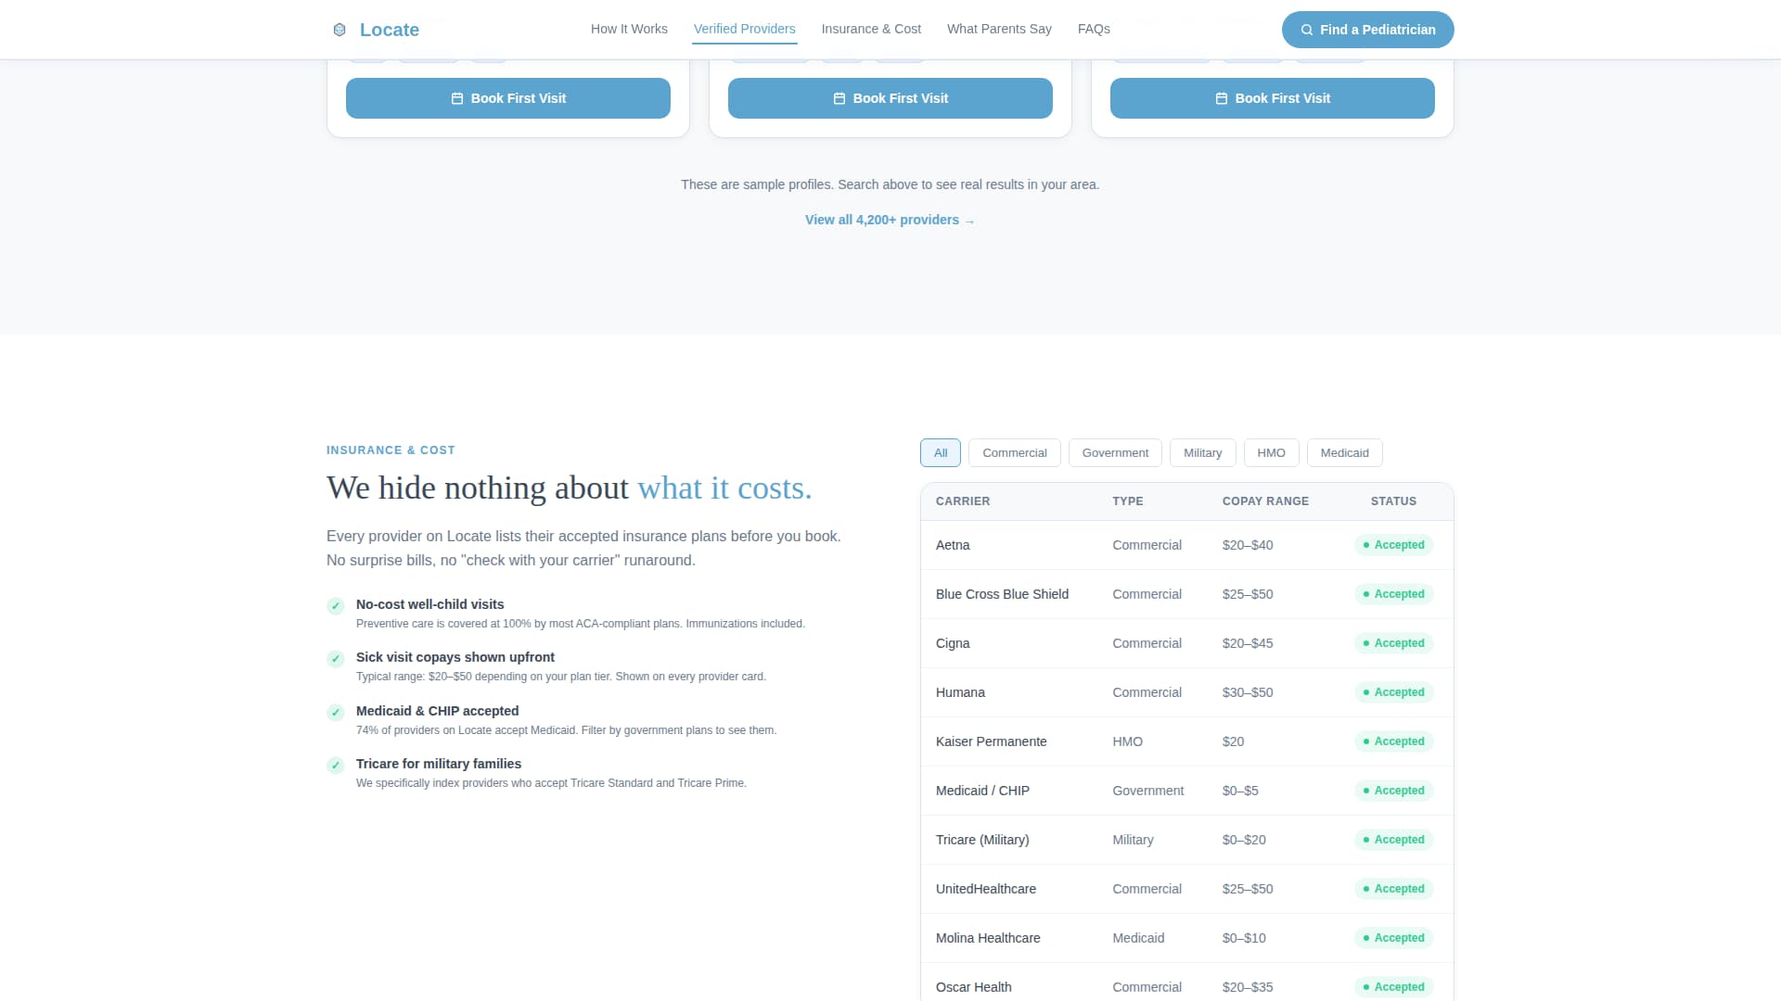Select the Kaiser Permanente carrier row
The width and height of the screenshot is (1781, 1001).
point(1187,741)
